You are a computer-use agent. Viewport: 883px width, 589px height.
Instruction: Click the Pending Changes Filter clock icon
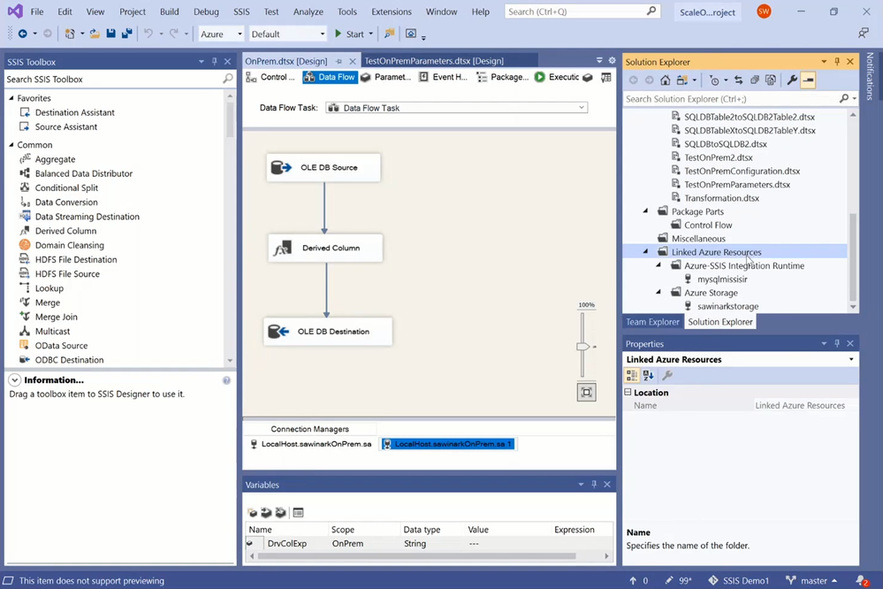click(714, 80)
